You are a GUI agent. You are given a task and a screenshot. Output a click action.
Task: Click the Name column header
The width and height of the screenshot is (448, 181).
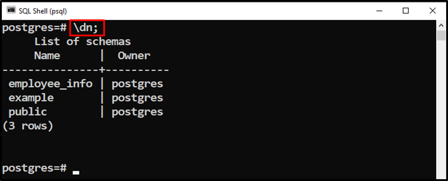(47, 56)
